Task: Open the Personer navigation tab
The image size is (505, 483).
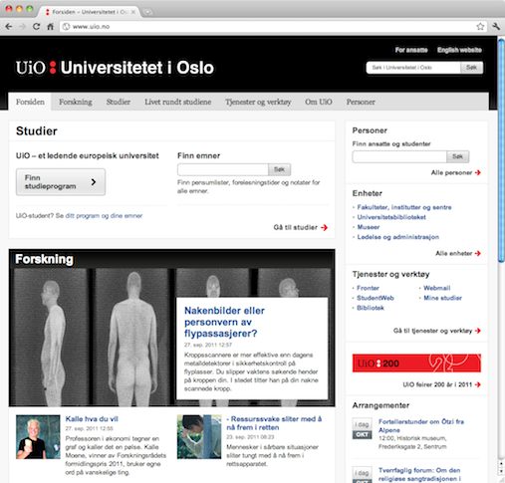Action: point(361,102)
